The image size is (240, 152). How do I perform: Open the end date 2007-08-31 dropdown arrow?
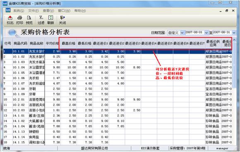(234, 33)
